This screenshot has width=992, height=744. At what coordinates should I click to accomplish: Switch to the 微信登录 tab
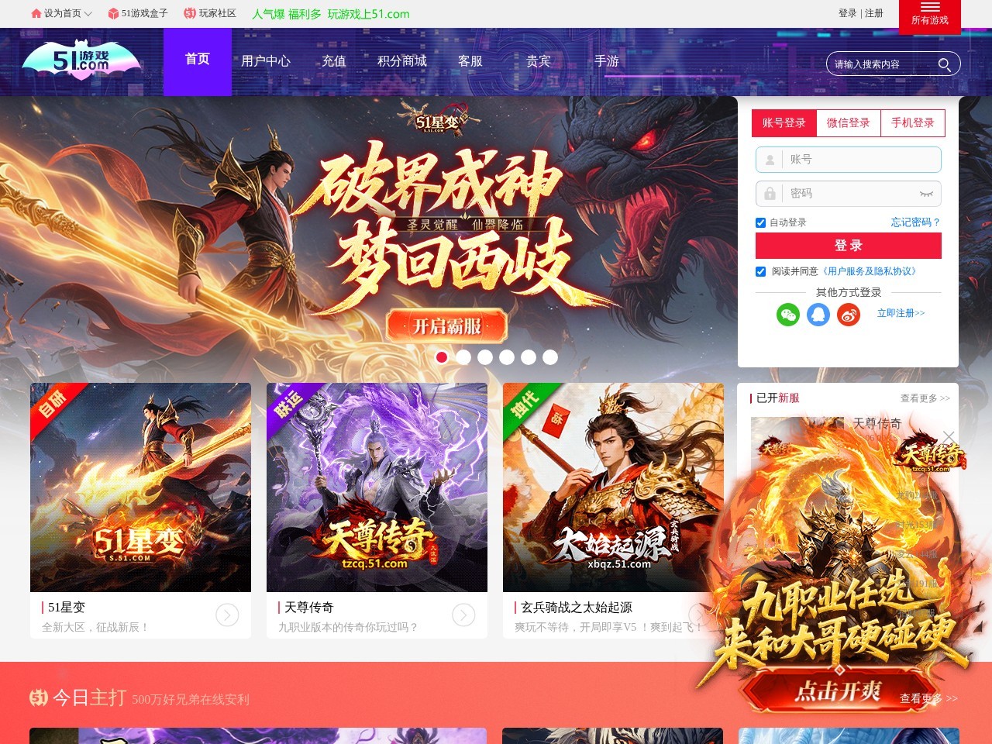(x=849, y=122)
